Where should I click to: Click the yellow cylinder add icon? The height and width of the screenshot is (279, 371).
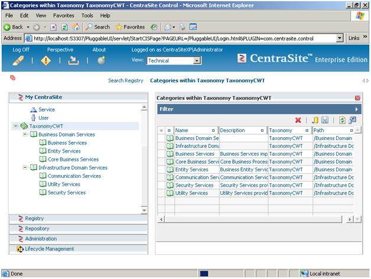tap(315, 121)
